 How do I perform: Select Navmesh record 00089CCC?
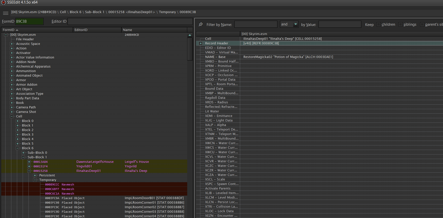[52, 184]
